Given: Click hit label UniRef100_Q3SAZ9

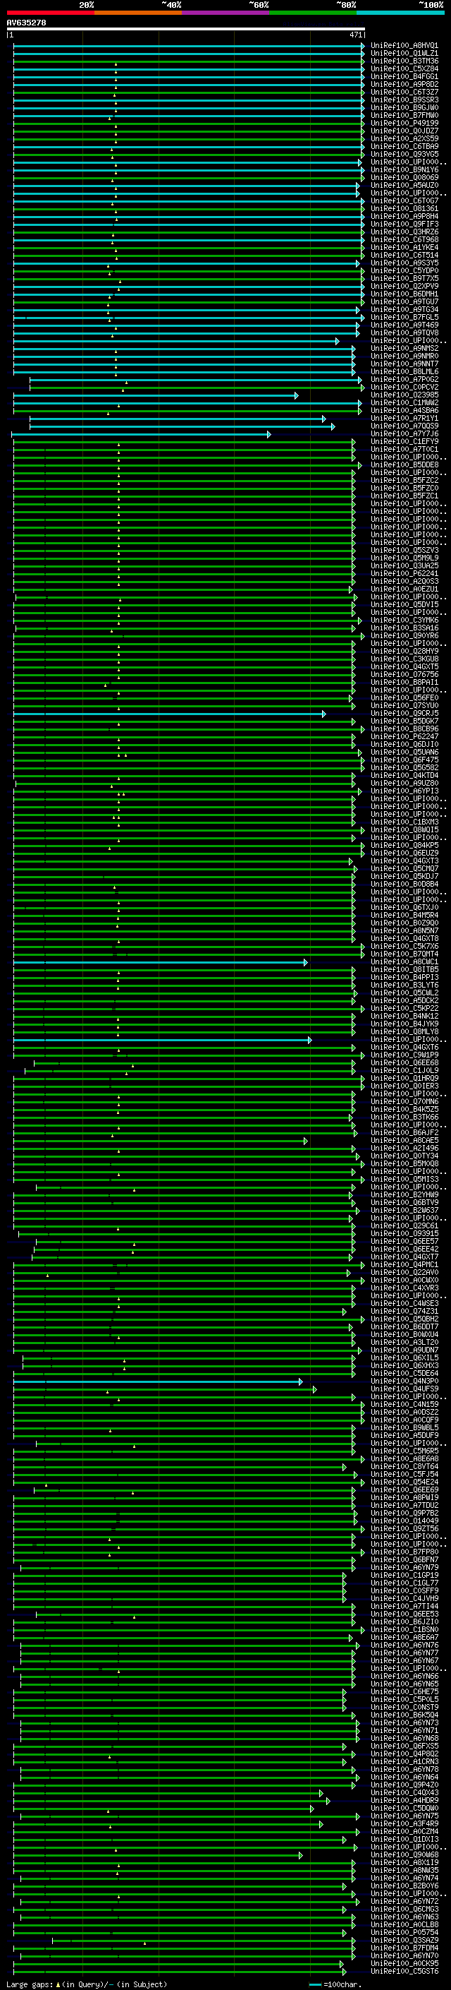Looking at the screenshot, I should pos(404,1940).
